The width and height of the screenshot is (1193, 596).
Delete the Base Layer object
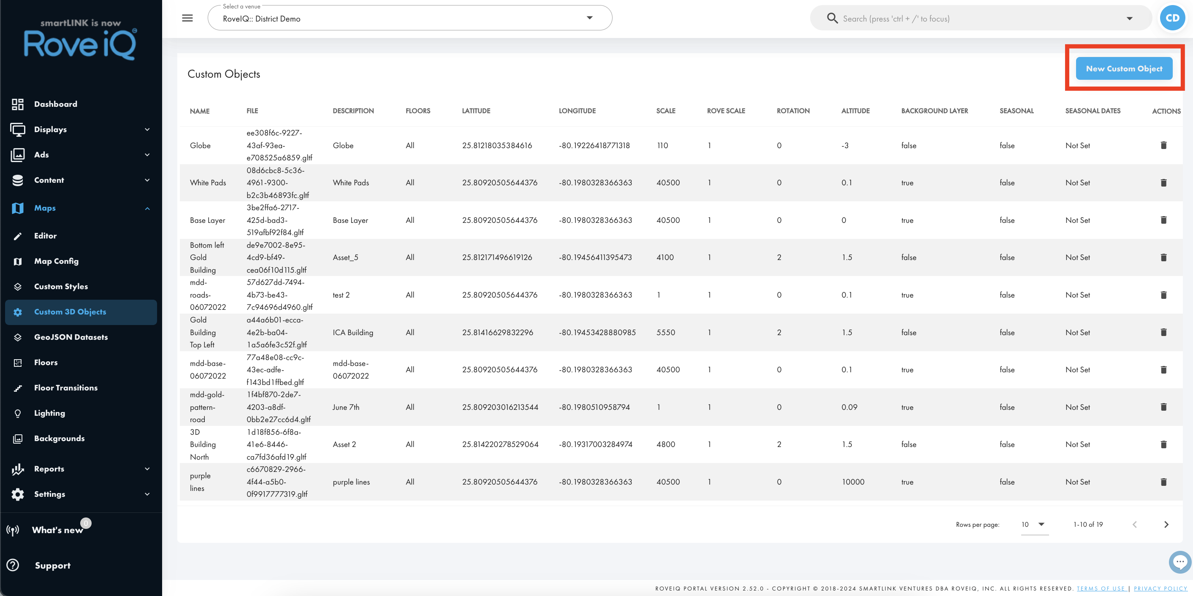coord(1163,220)
